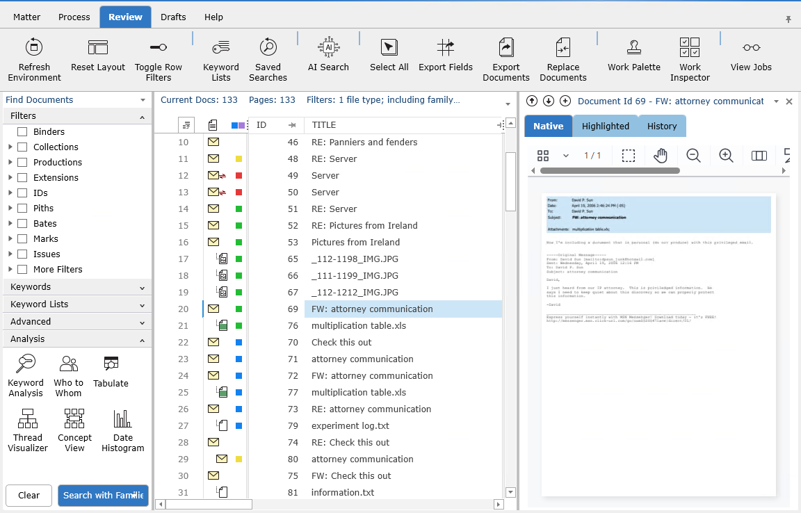
Task: Expand the Keywords section
Action: pyautogui.click(x=142, y=288)
